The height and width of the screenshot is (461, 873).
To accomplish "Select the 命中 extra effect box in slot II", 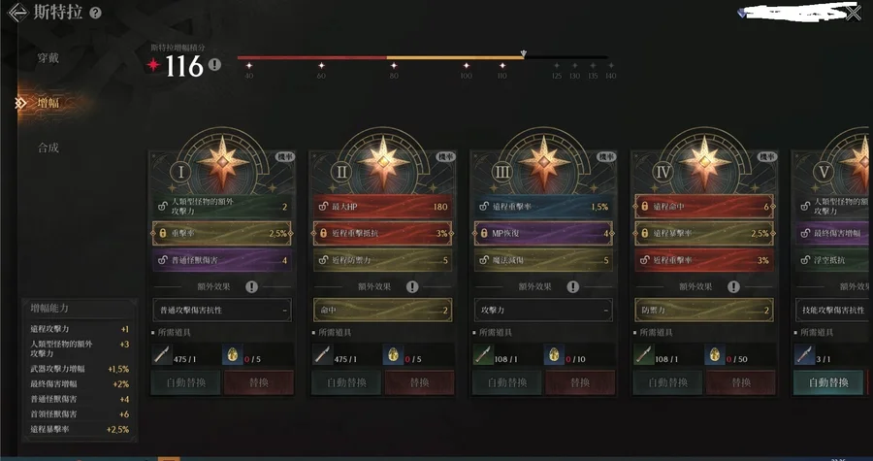I will [383, 311].
